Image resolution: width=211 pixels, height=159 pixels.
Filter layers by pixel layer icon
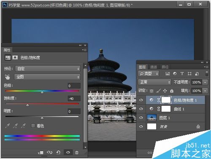(168, 74)
